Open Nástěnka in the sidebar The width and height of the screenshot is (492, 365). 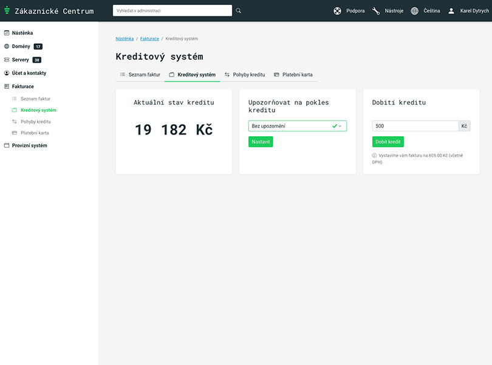point(22,33)
